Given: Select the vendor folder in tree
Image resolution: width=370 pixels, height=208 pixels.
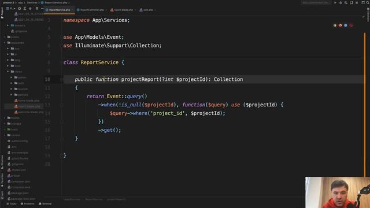Looking at the screenshot, I should [x=14, y=135].
